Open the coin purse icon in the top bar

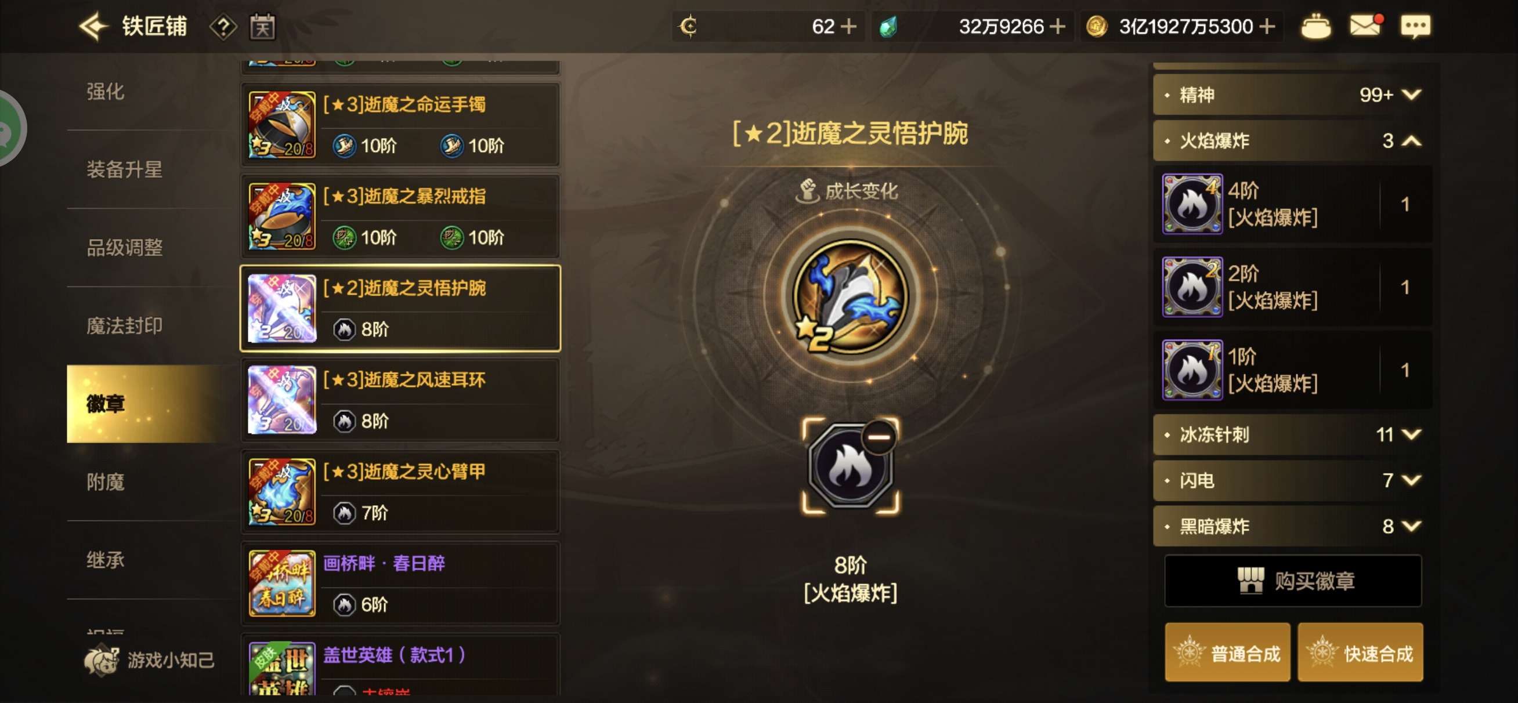point(1315,27)
